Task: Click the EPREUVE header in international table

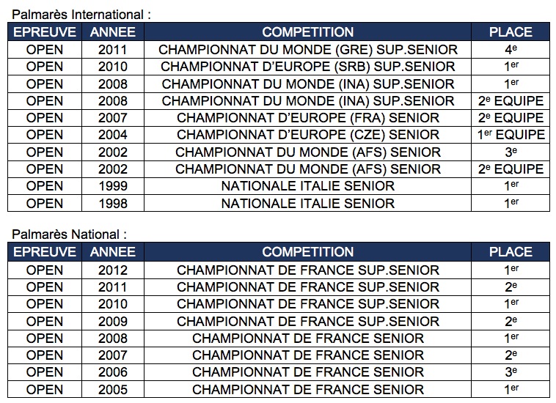Action: [45, 32]
